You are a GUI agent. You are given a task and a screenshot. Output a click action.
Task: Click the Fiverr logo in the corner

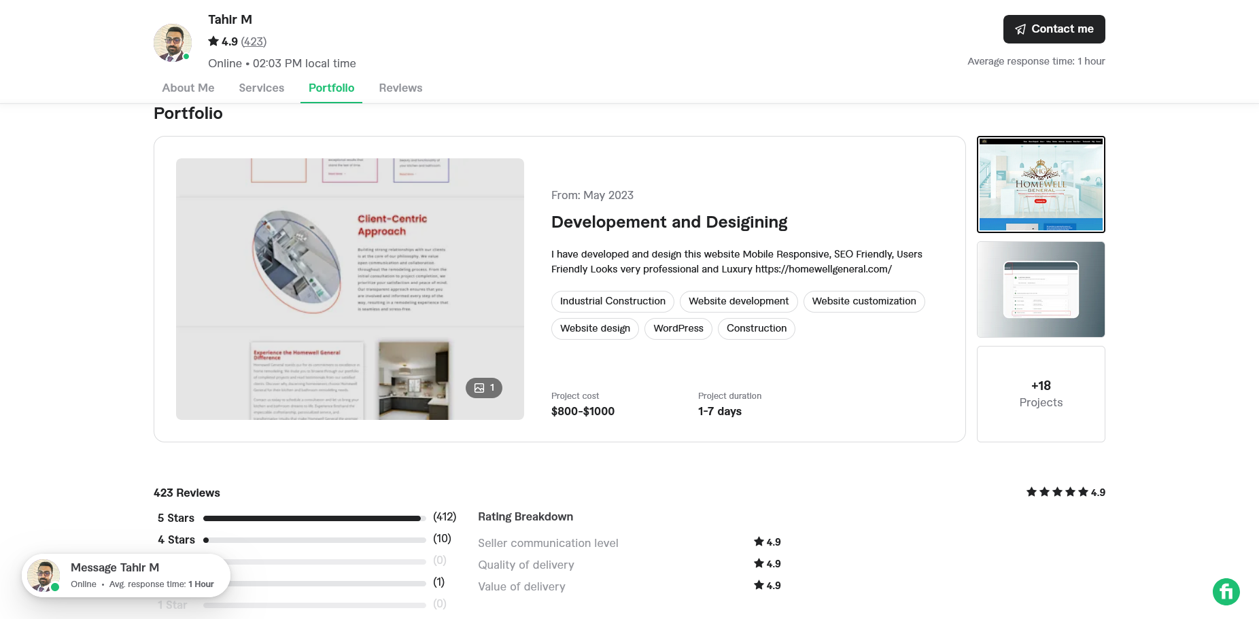[x=1226, y=592]
